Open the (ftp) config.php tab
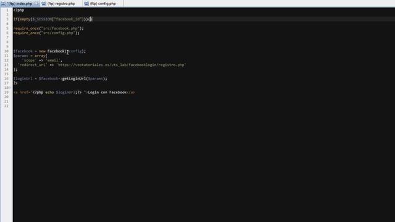Screen dimensions: 395x222 (x=103, y=4)
